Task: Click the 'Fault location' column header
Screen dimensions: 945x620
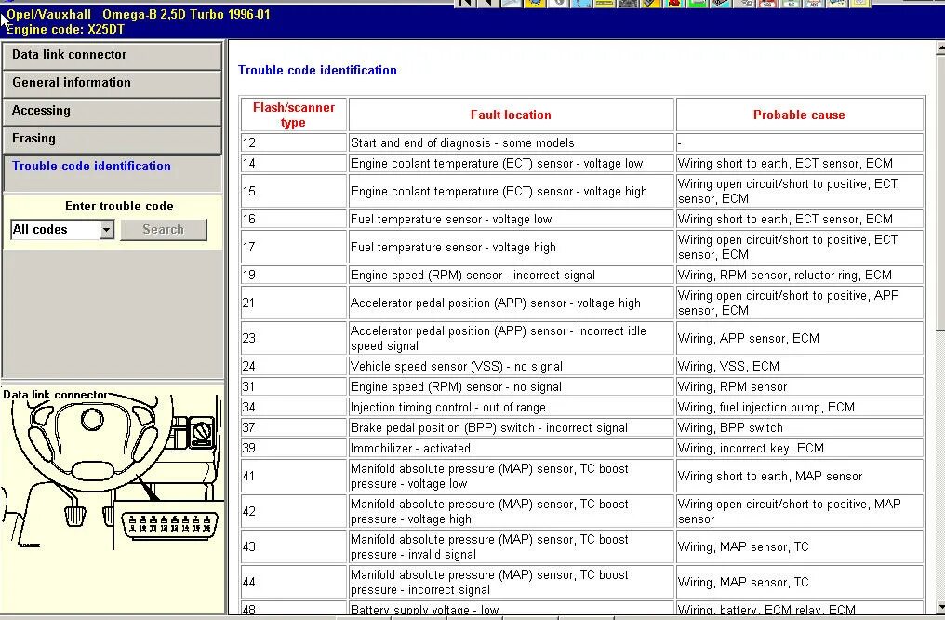Action: [511, 115]
